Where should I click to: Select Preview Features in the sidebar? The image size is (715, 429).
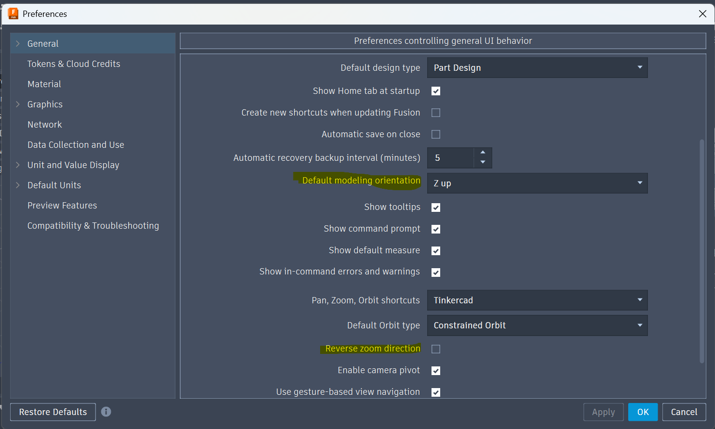(62, 206)
